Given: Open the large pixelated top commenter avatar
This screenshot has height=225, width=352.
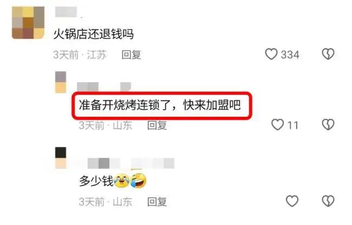Looking at the screenshot, I should click(x=28, y=23).
